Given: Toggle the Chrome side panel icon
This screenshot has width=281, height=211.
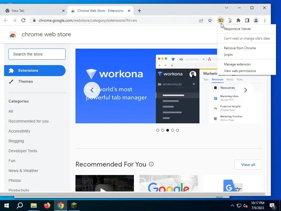Looking at the screenshot, I should click(x=247, y=20).
